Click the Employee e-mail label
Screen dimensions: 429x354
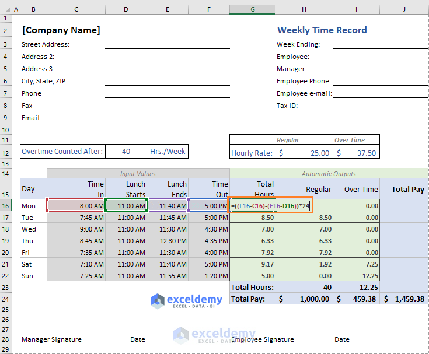coord(304,93)
